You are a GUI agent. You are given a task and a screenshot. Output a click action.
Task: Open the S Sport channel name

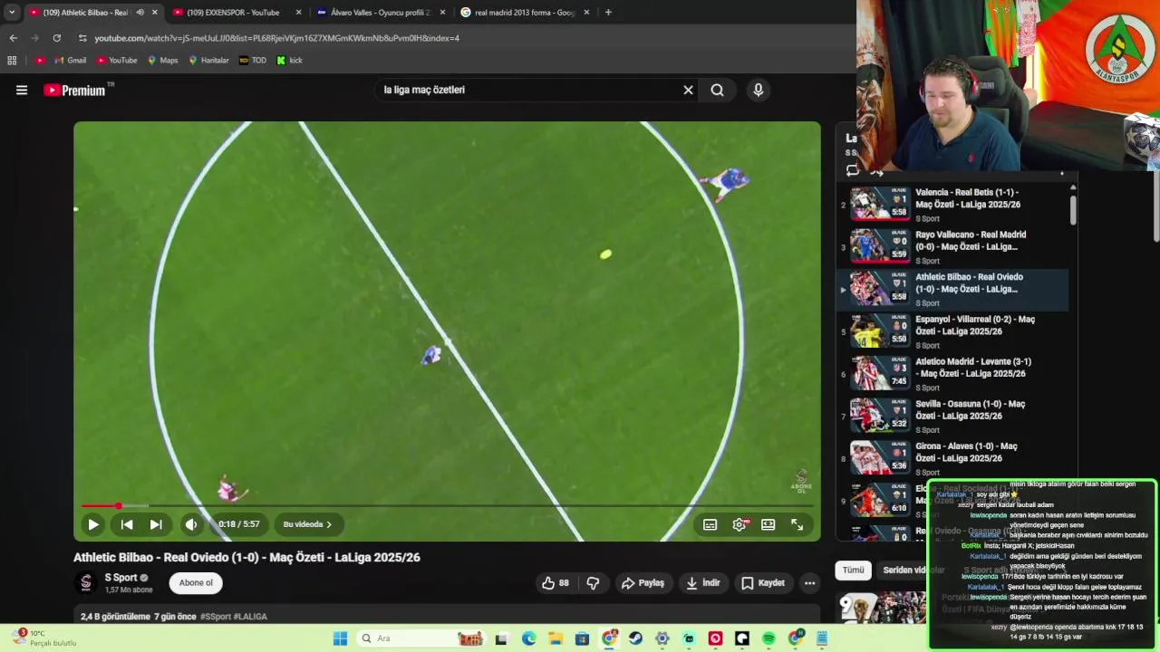[121, 578]
